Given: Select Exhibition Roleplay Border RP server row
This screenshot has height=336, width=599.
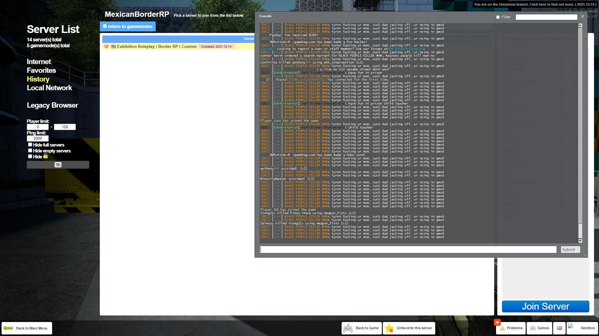Looking at the screenshot, I should click(178, 47).
